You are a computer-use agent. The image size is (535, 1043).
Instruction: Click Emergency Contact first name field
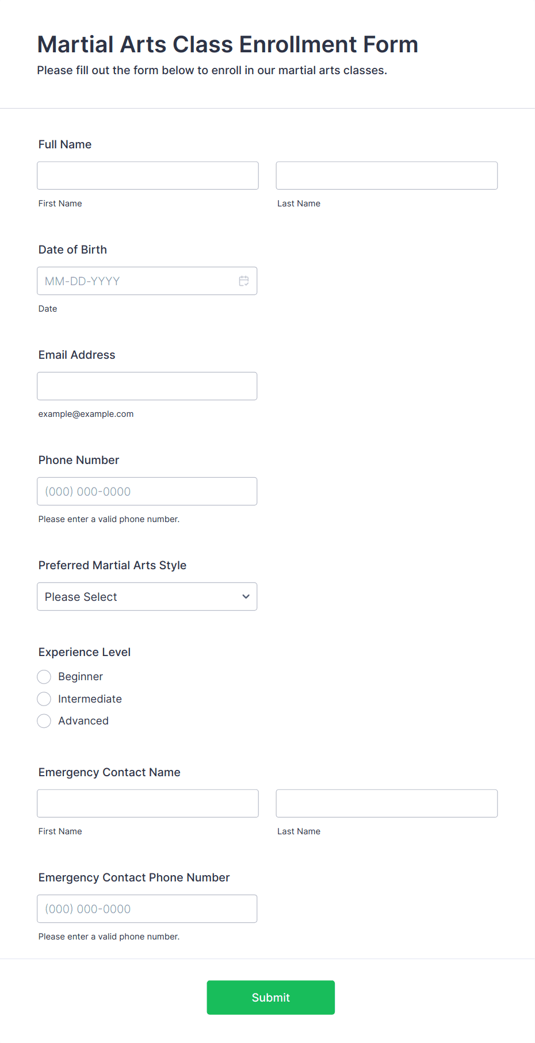[148, 803]
